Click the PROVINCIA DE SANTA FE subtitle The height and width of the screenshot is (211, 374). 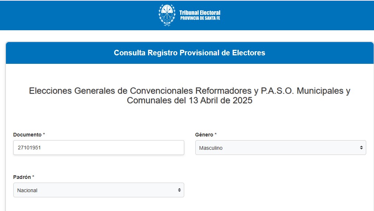pos(200,18)
